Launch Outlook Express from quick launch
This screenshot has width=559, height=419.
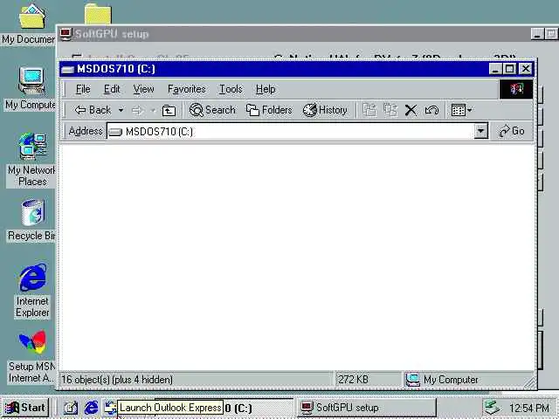(x=110, y=408)
